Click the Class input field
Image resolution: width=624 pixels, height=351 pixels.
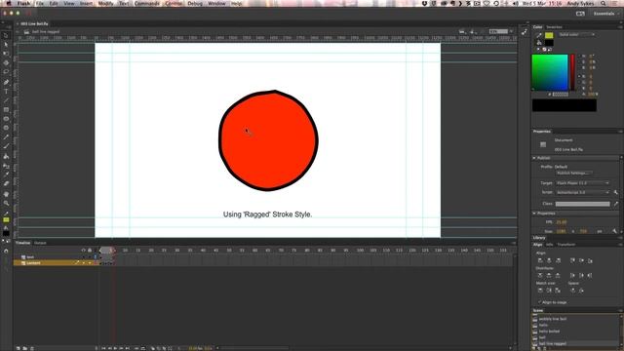click(583, 204)
